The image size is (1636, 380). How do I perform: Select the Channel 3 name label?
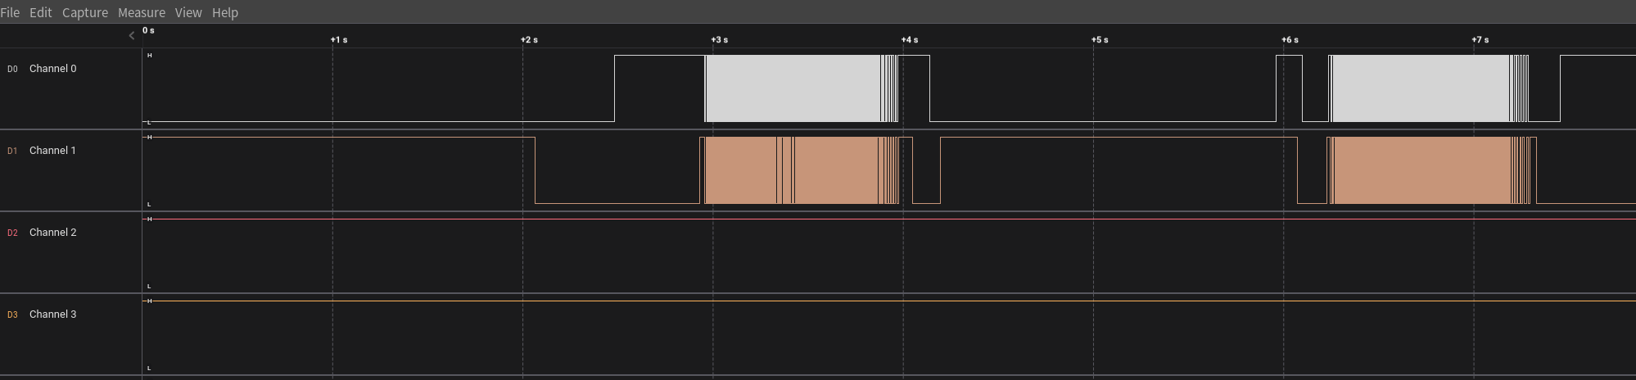pyautogui.click(x=52, y=314)
